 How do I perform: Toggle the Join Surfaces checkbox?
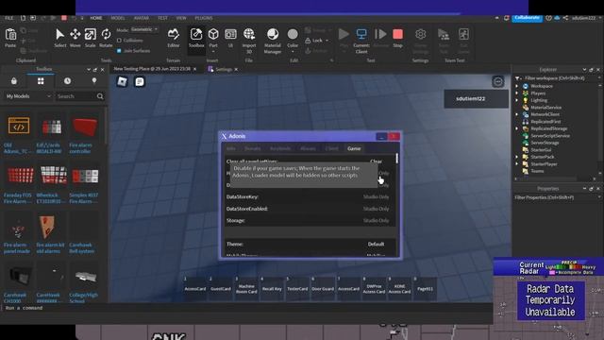point(119,50)
